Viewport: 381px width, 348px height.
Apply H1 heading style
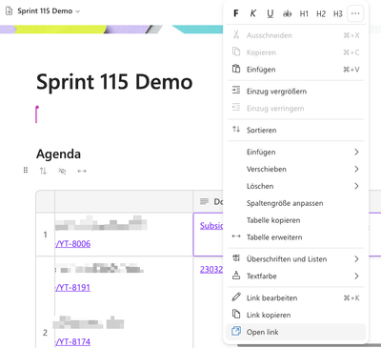point(304,13)
